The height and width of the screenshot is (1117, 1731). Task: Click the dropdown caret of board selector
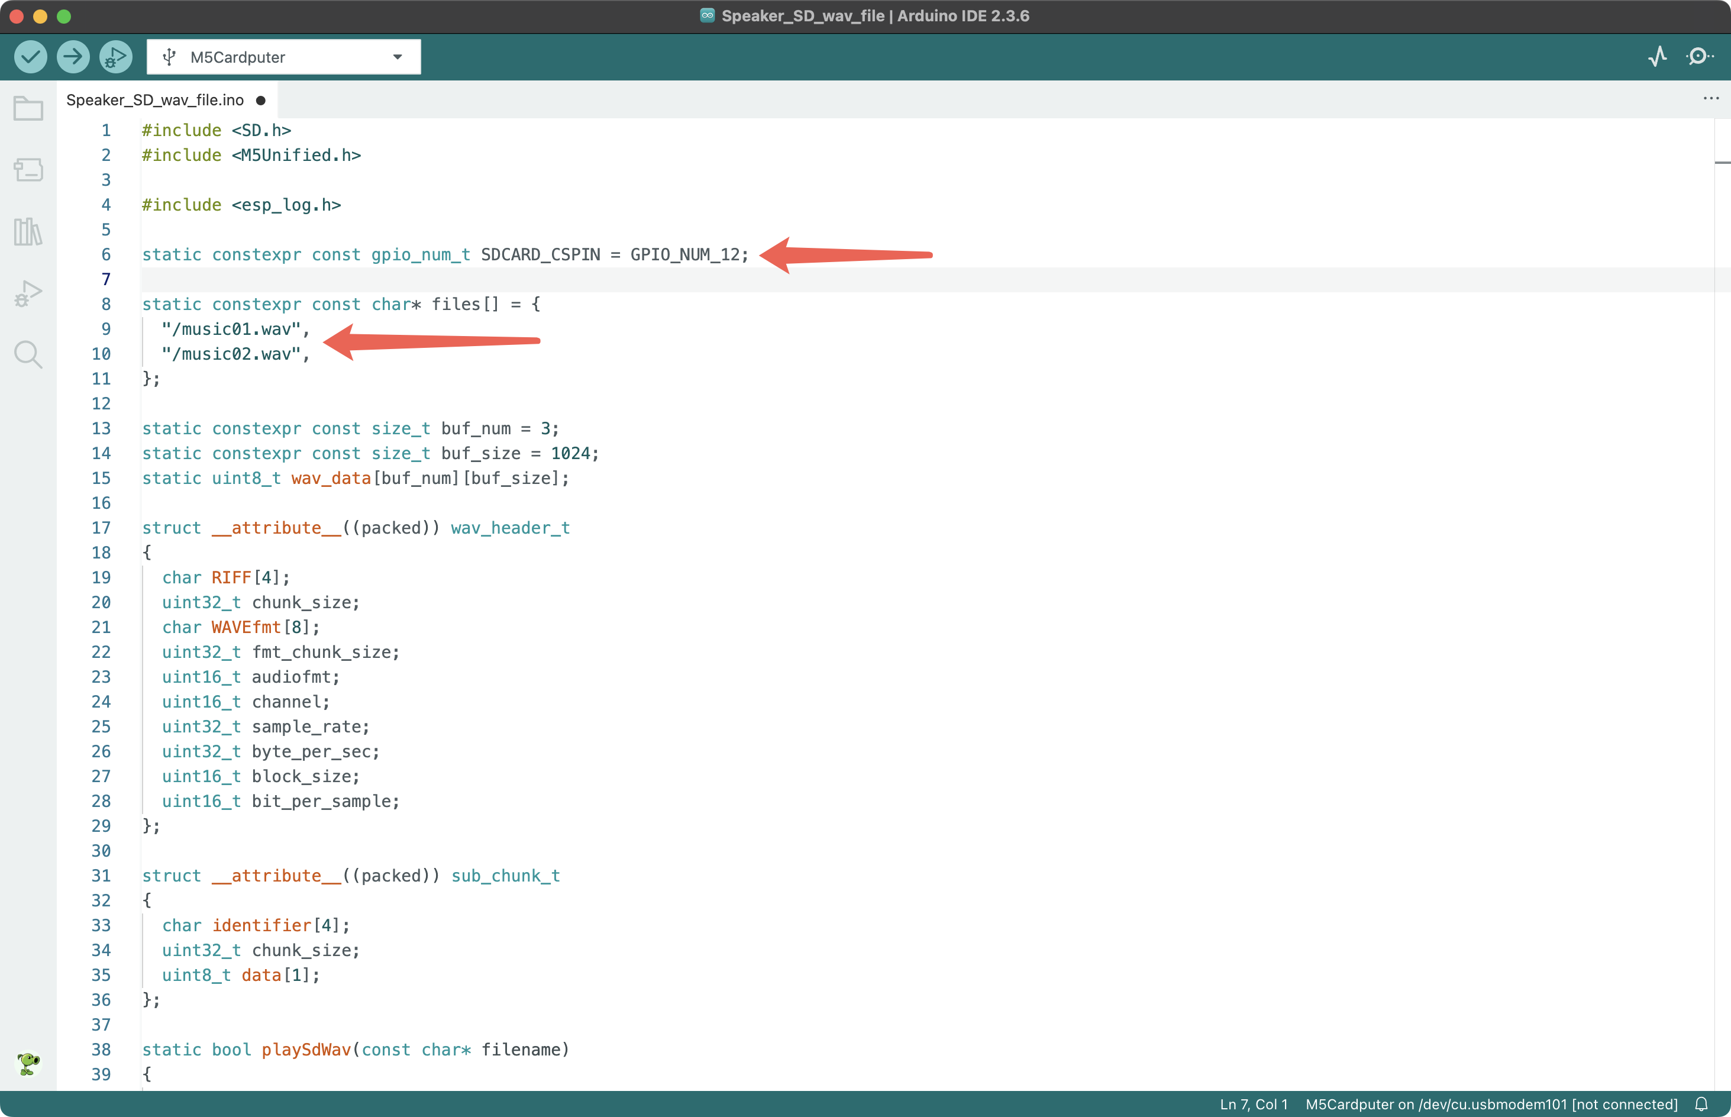398,57
